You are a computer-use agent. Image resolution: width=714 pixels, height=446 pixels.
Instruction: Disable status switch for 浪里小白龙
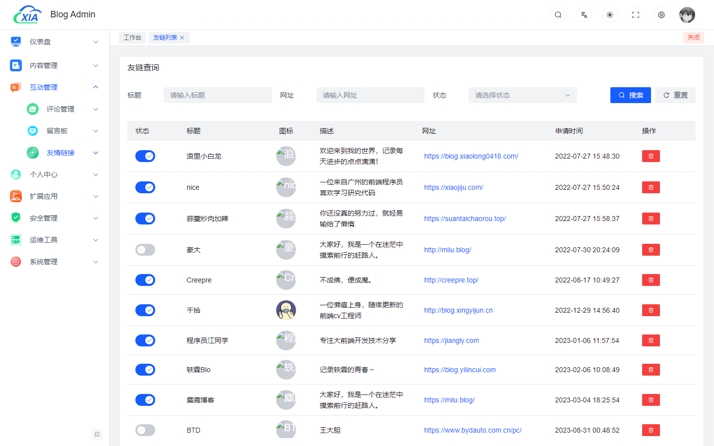point(145,156)
